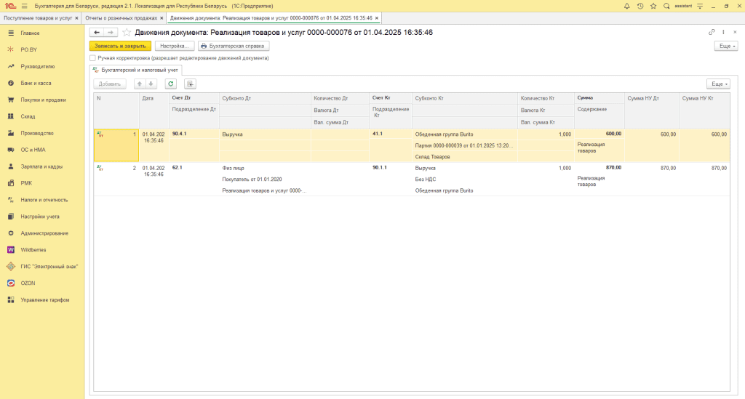
Task: Open Склад section
Action: [x=28, y=117]
